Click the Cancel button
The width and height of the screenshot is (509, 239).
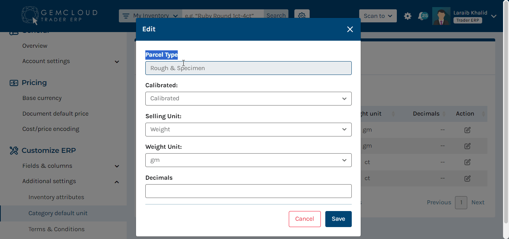(304, 219)
